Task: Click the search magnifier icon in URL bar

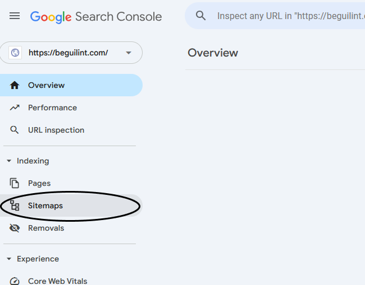Action: (x=200, y=16)
